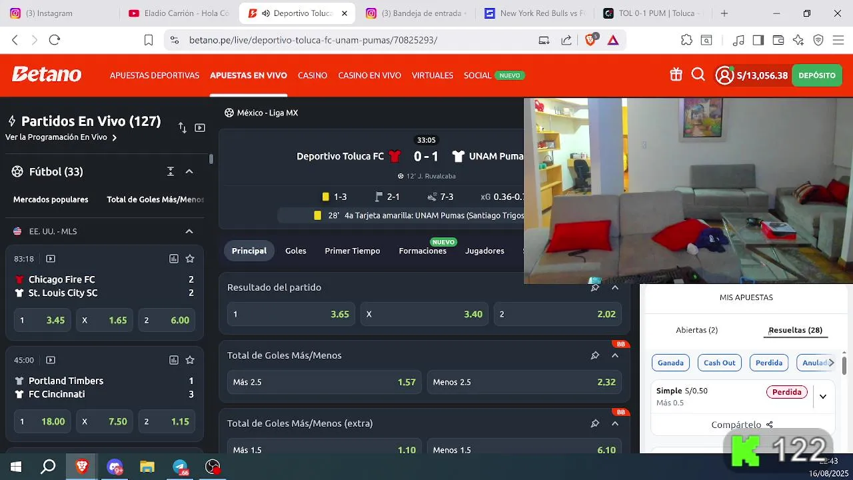Click the collapse-all icon in Fútbol header
The width and height of the screenshot is (853, 480).
tap(171, 171)
